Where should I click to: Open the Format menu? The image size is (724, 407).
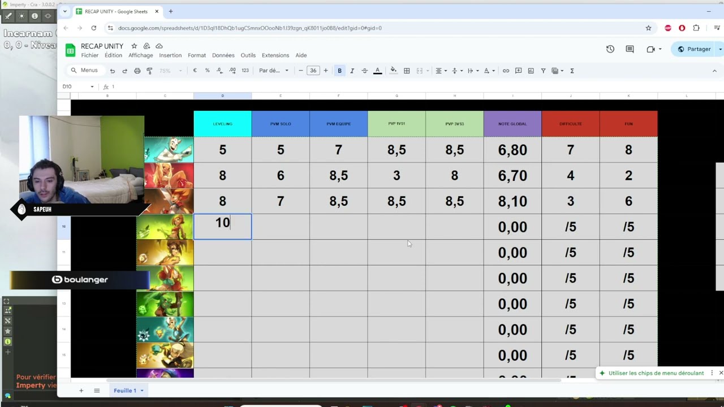[x=197, y=55]
